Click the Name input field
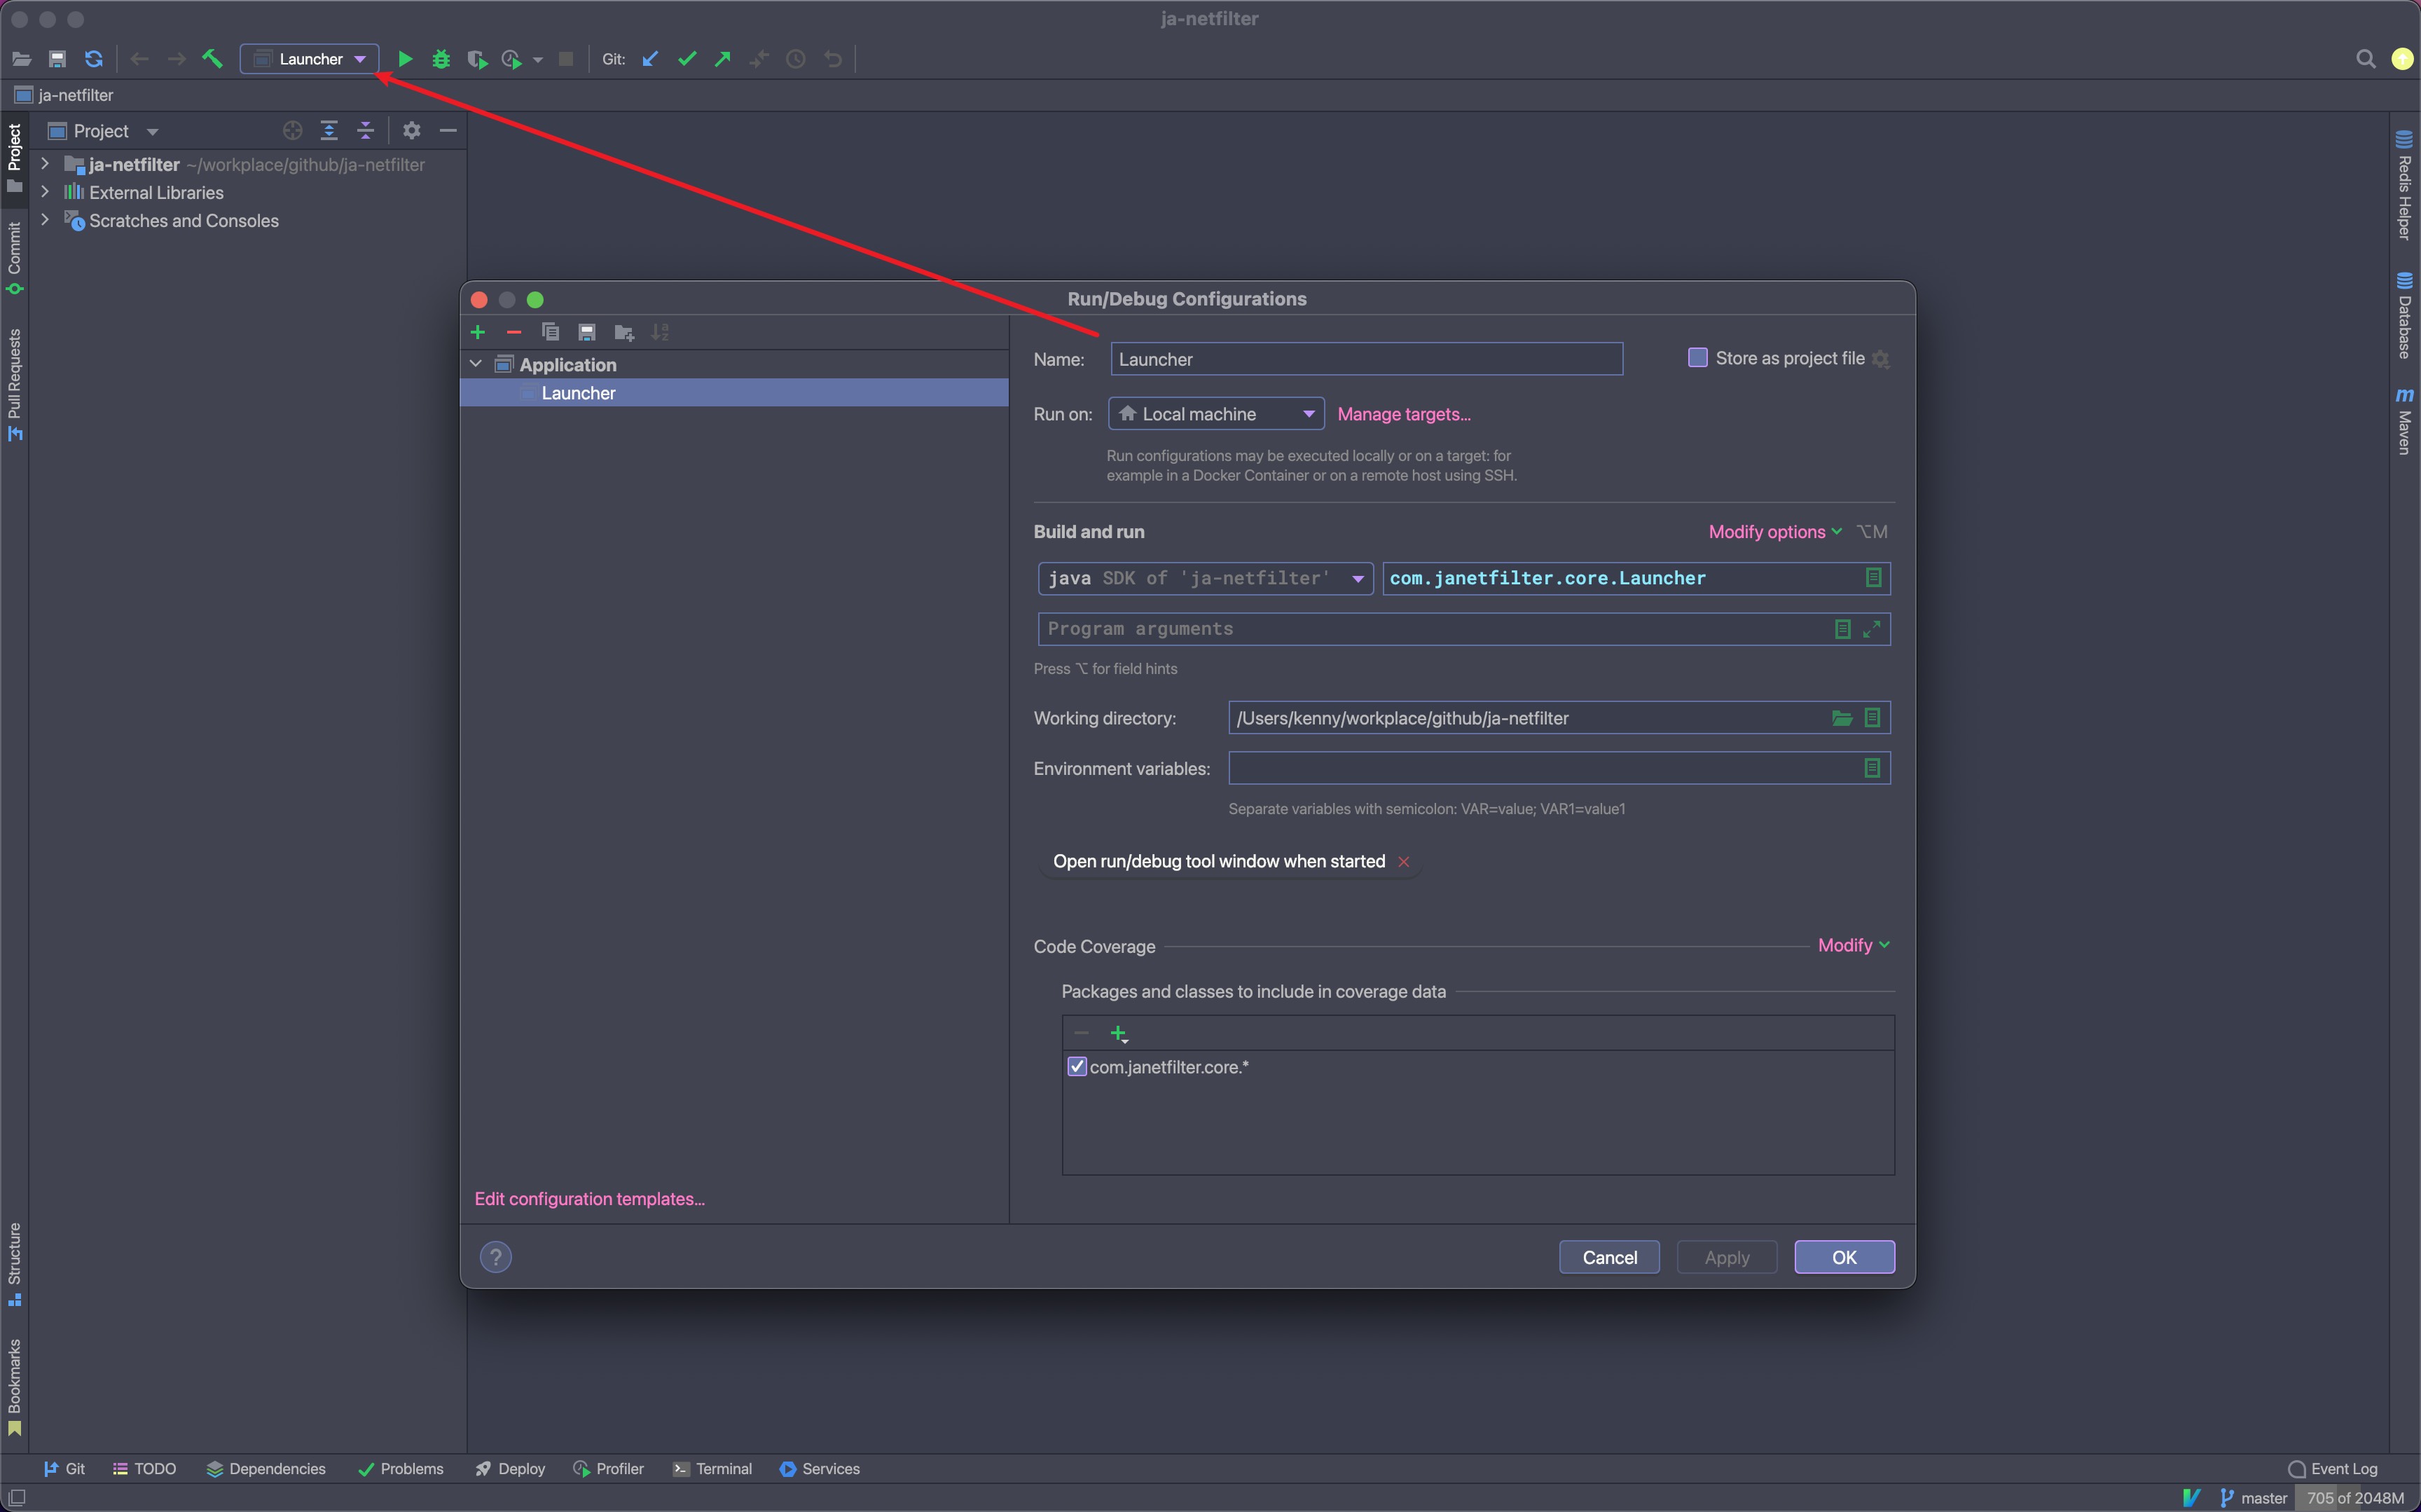The width and height of the screenshot is (2421, 1512). 1367,359
